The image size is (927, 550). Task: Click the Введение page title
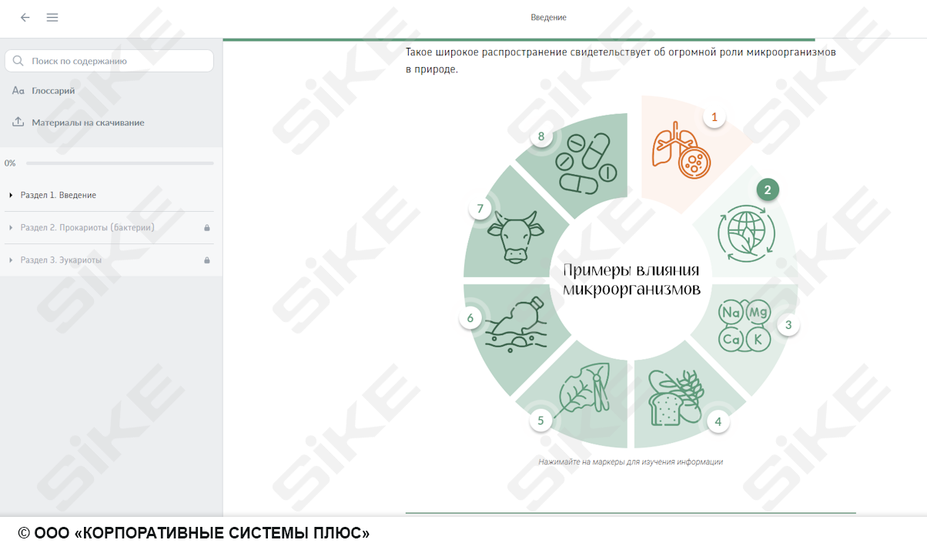(547, 16)
